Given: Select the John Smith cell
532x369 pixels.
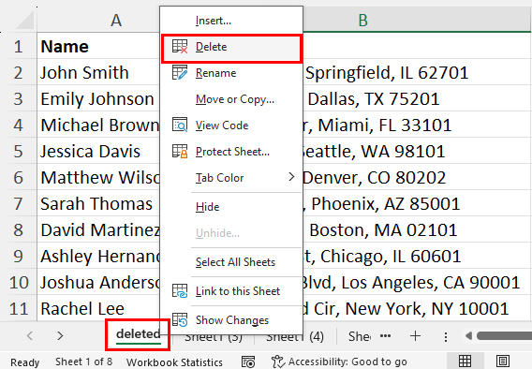Looking at the screenshot, I should (98, 72).
